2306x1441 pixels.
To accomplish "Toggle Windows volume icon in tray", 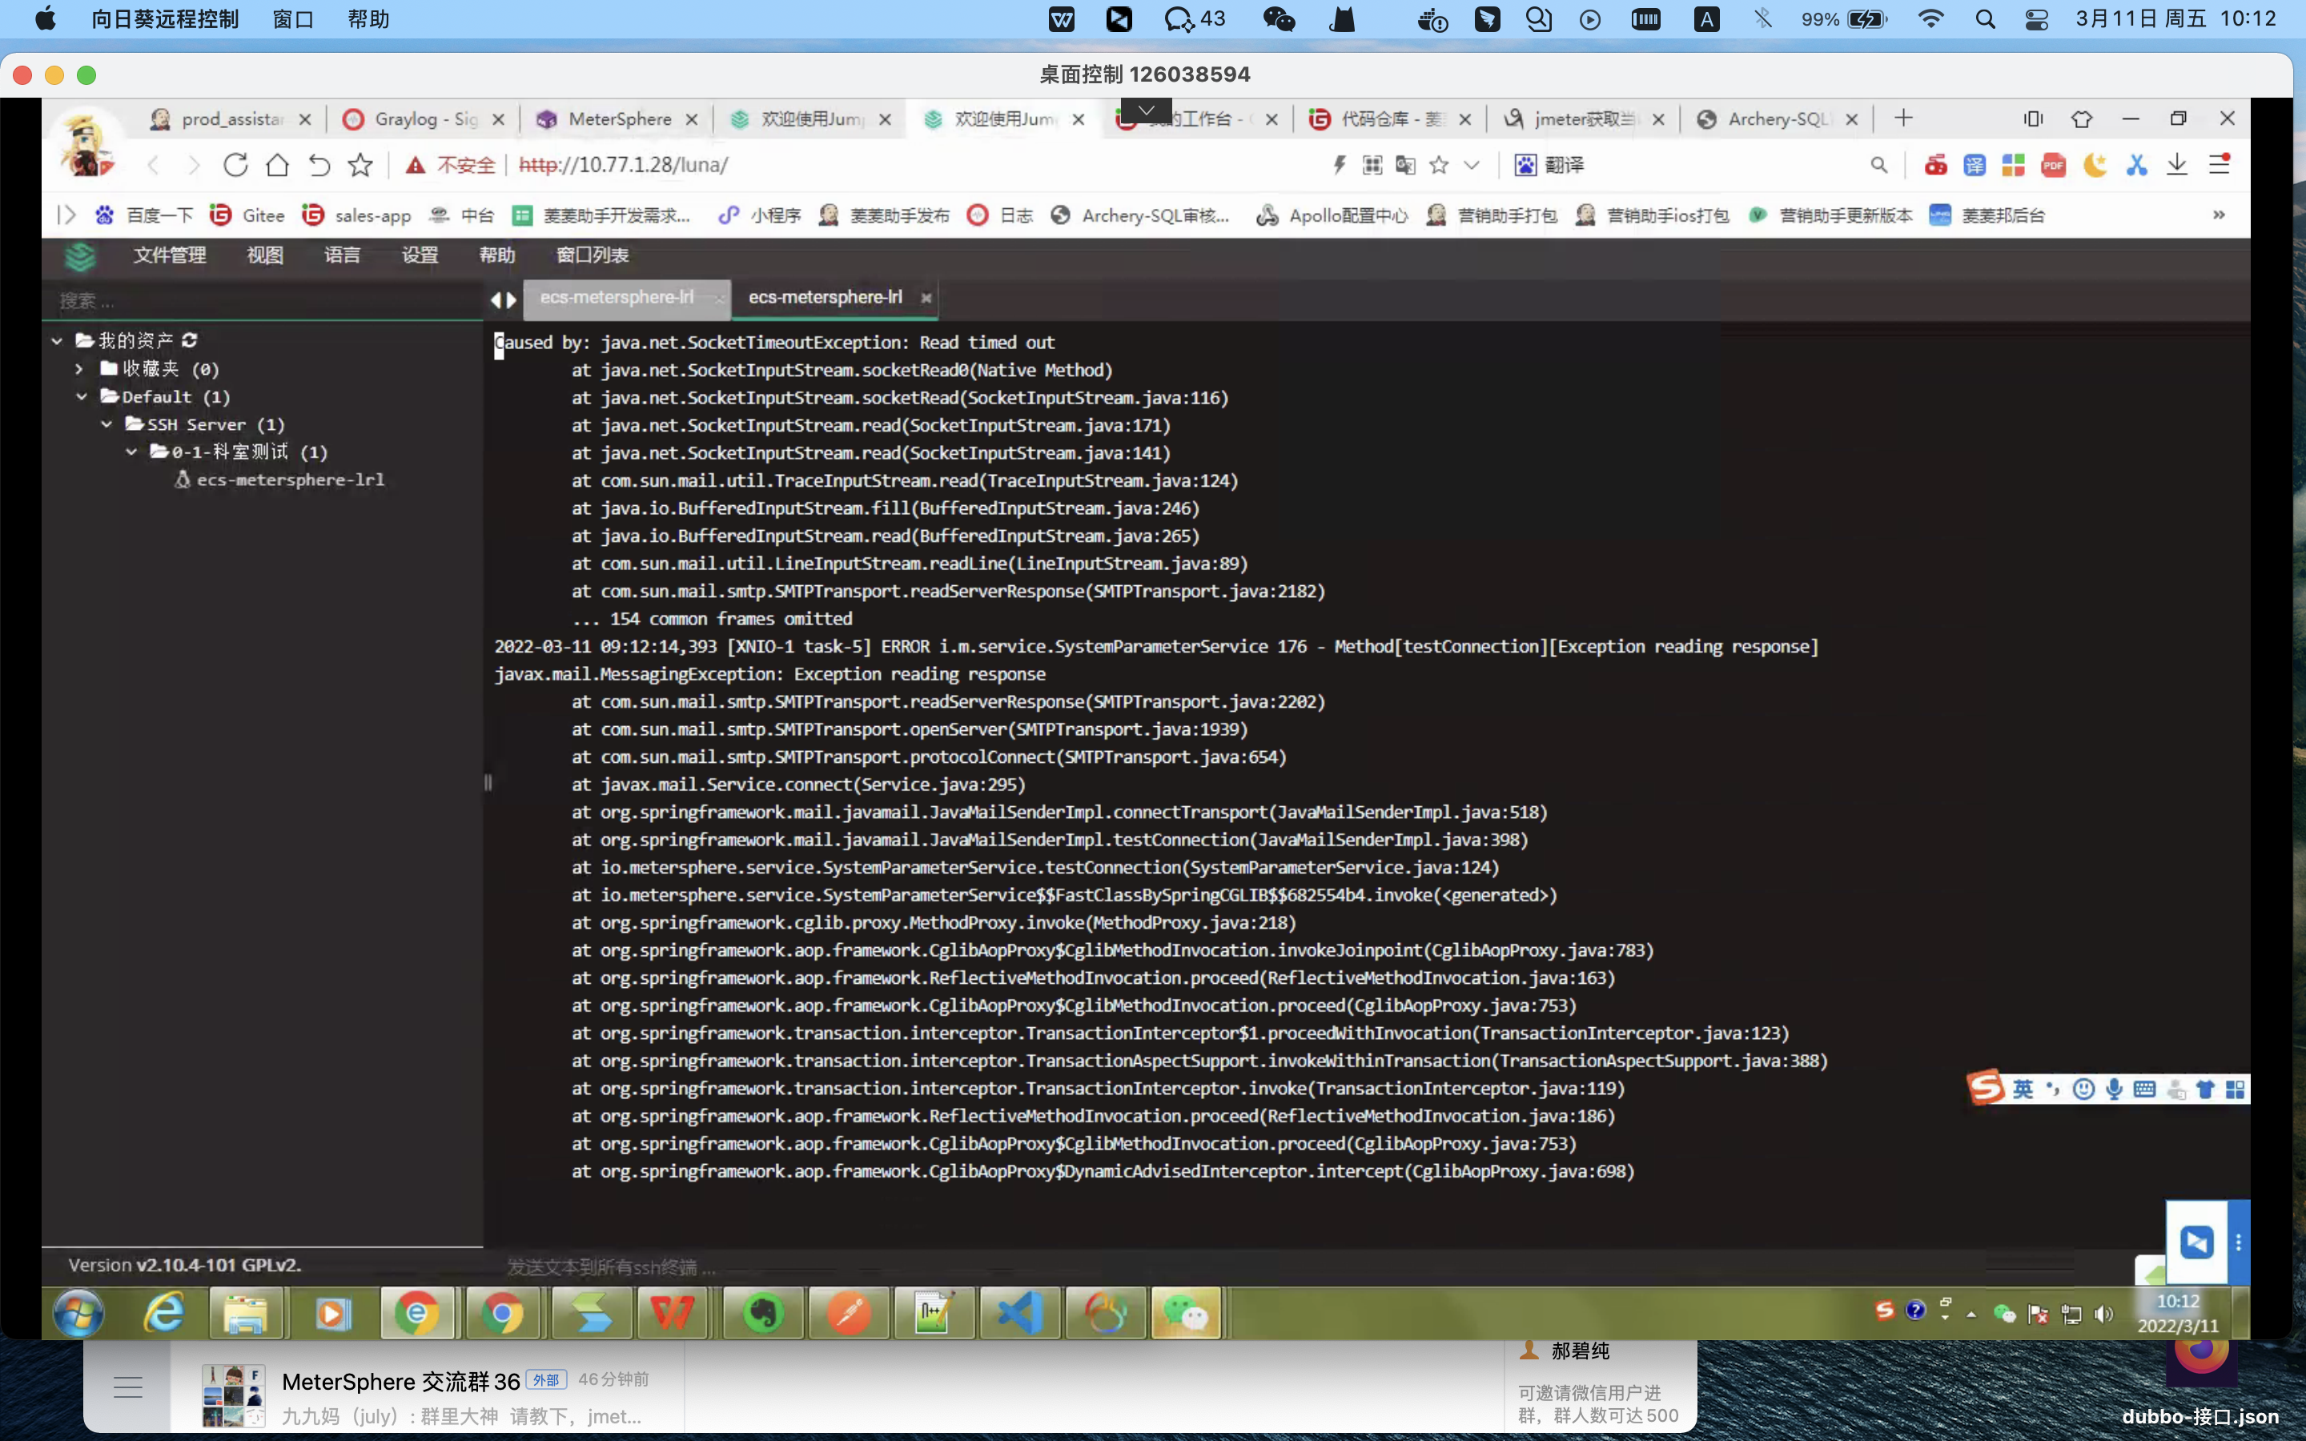I will [x=2104, y=1315].
